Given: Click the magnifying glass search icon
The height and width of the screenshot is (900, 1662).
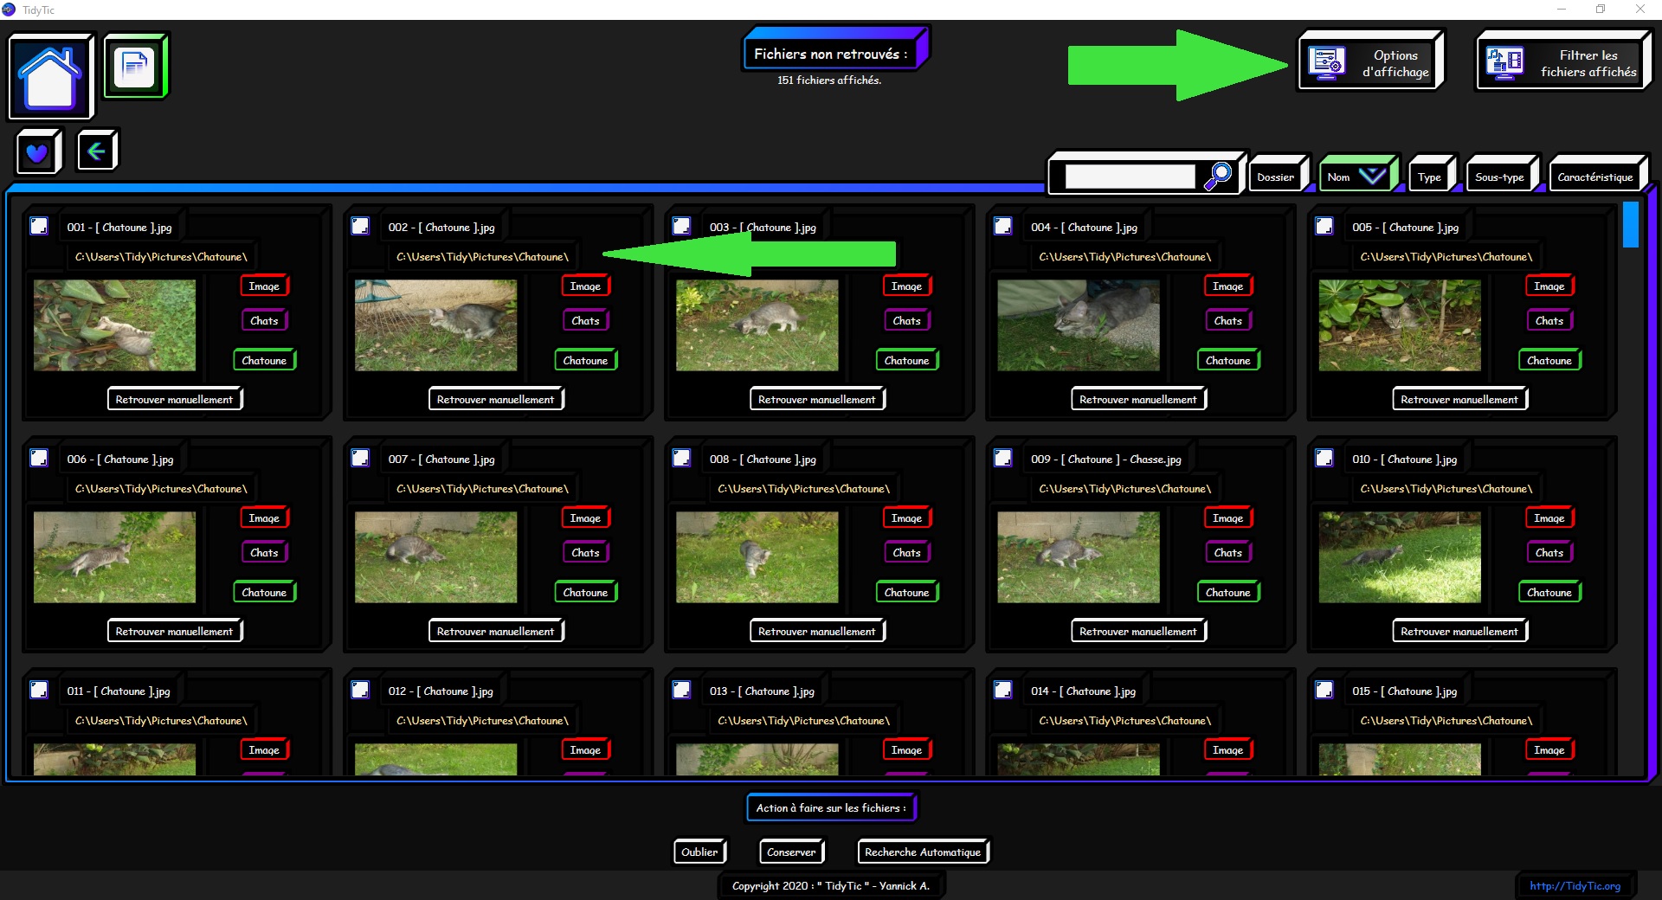Looking at the screenshot, I should pyautogui.click(x=1219, y=176).
